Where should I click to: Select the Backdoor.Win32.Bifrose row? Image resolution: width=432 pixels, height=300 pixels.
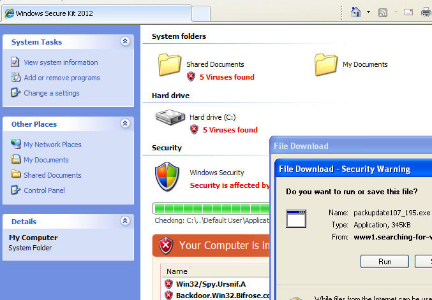tap(216, 295)
